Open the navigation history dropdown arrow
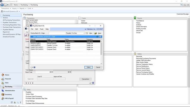The image size is (190, 107). [x=8, y=5]
